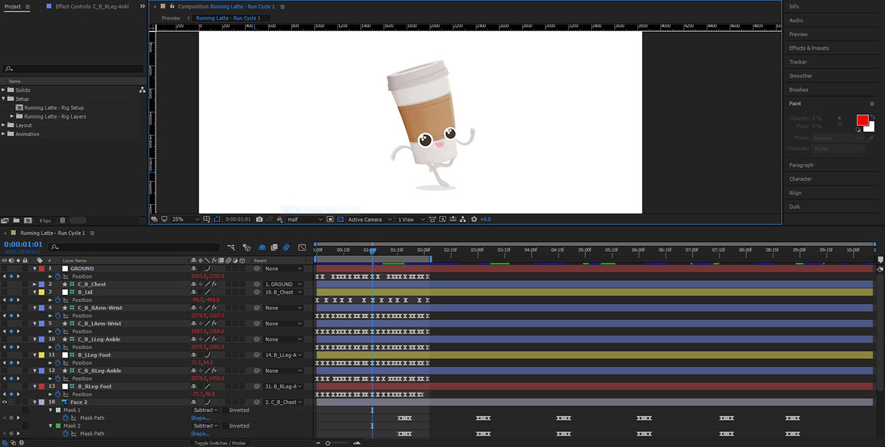This screenshot has height=447, width=885.
Task: Toggle the transparency grid in viewer
Action: coord(340,219)
